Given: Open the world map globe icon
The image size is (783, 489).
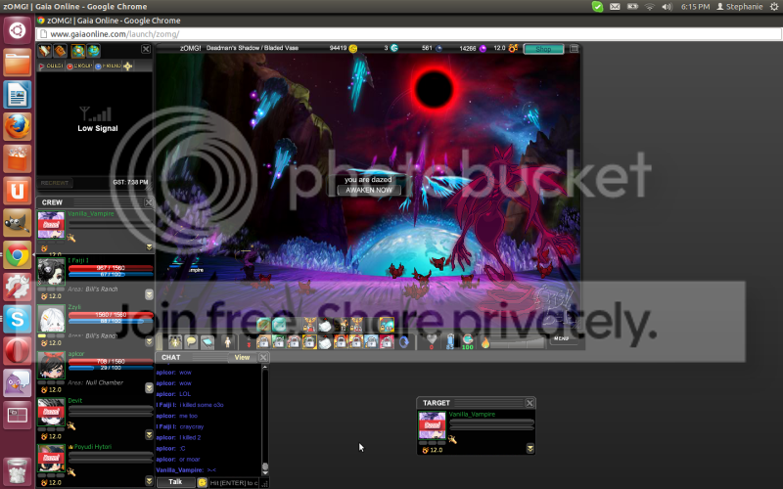Looking at the screenshot, I should point(94,51).
